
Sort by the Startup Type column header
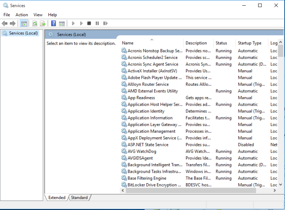pos(252,43)
